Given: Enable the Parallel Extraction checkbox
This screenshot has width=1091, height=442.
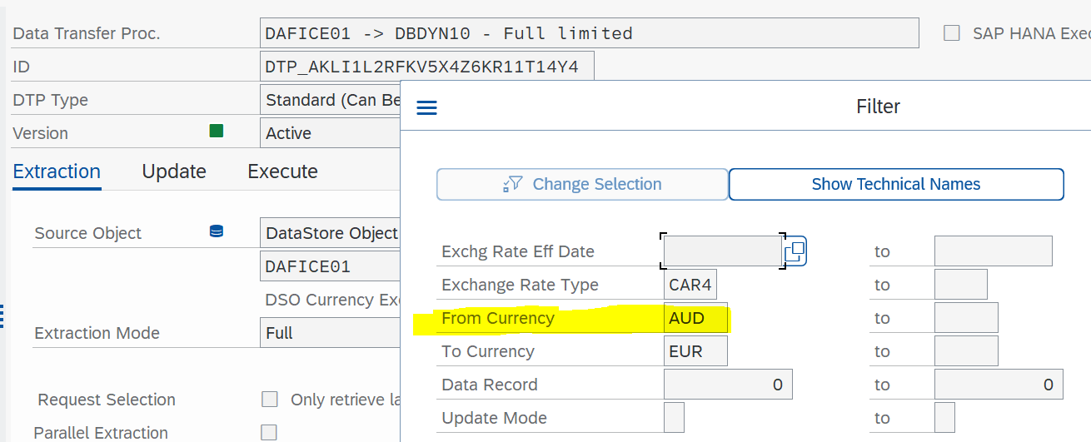Looking at the screenshot, I should pos(269,432).
